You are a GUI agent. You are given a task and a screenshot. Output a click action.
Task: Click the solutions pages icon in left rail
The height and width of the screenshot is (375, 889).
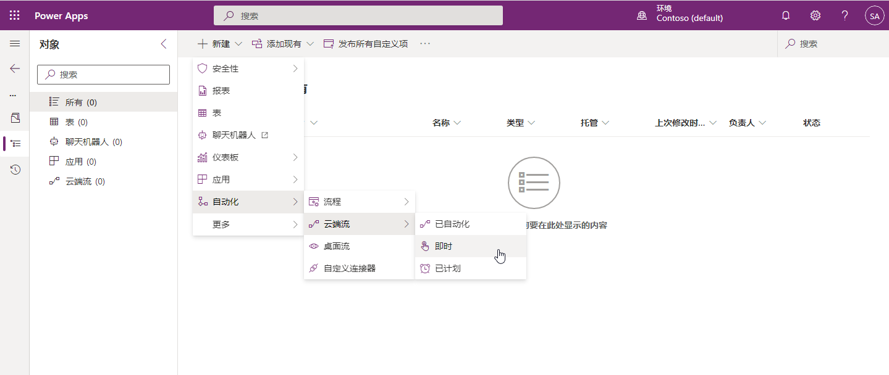tap(14, 144)
